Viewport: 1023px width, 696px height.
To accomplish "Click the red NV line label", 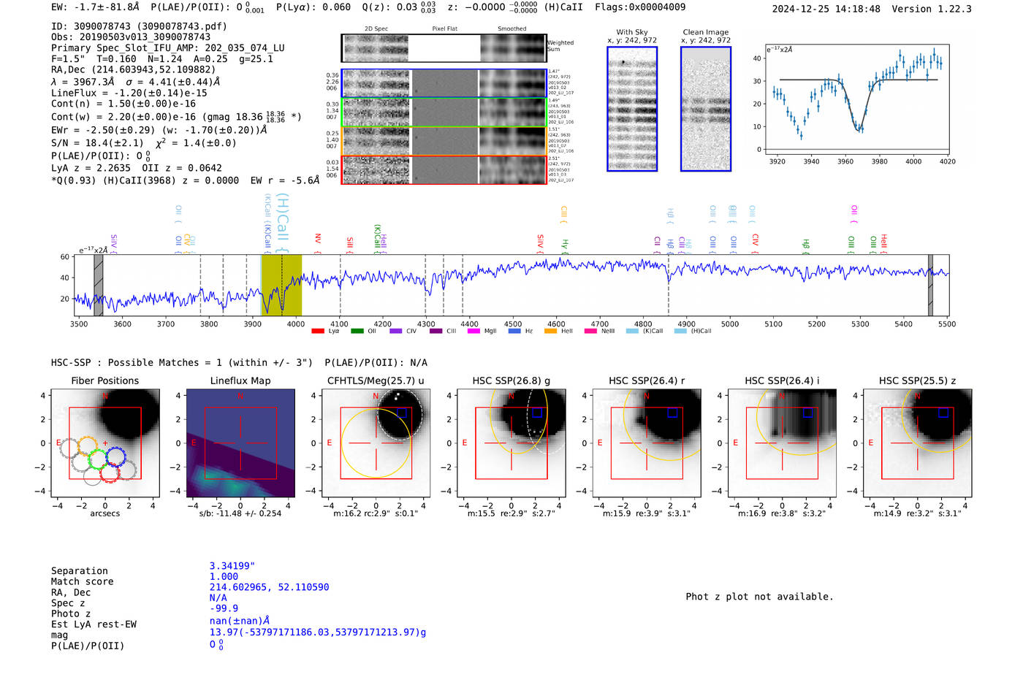I will coord(318,242).
